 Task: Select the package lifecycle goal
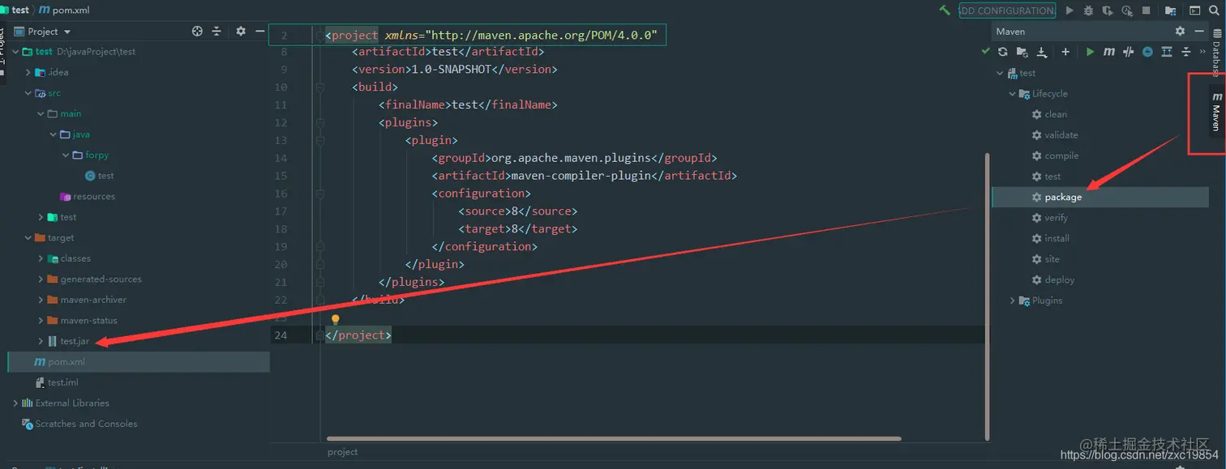pos(1100,197)
